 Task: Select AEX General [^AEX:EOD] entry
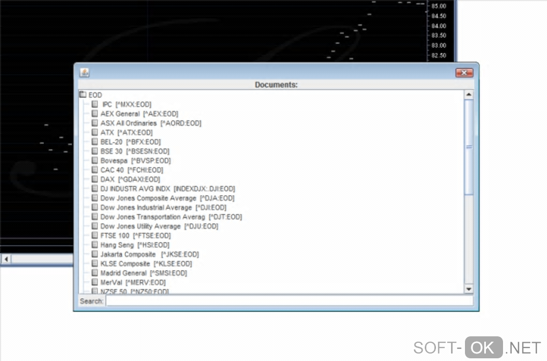pos(139,114)
